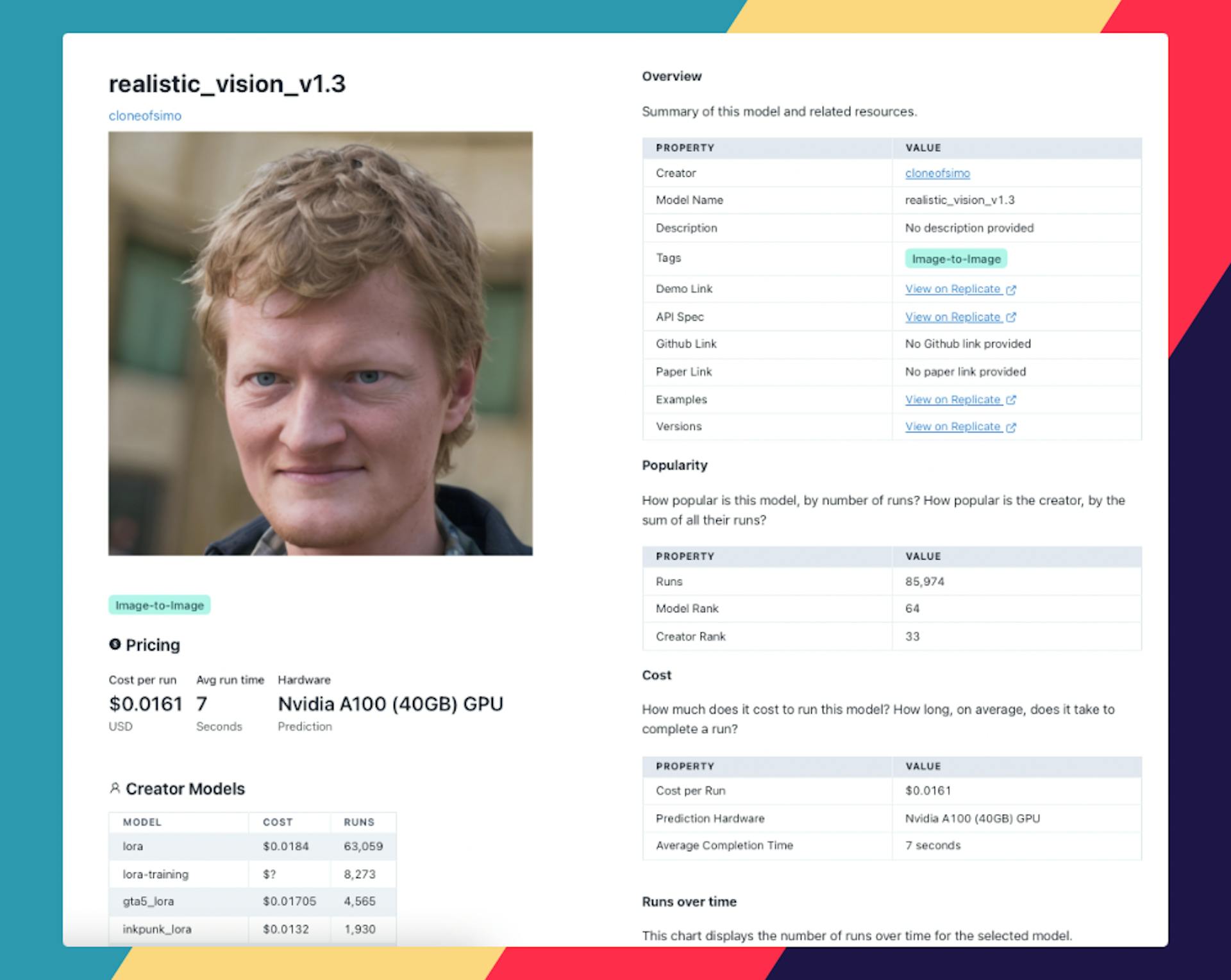Open the cloneofsimo link under the title
Screen dimensions: 1231x980
[x=145, y=116]
